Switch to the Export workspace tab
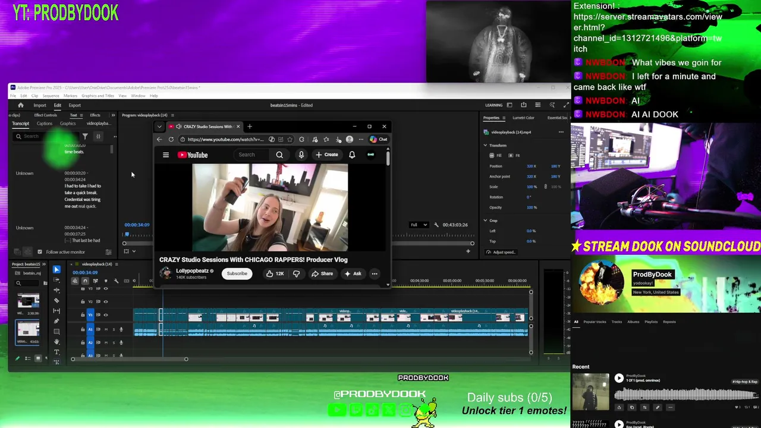761x428 pixels. pos(75,105)
